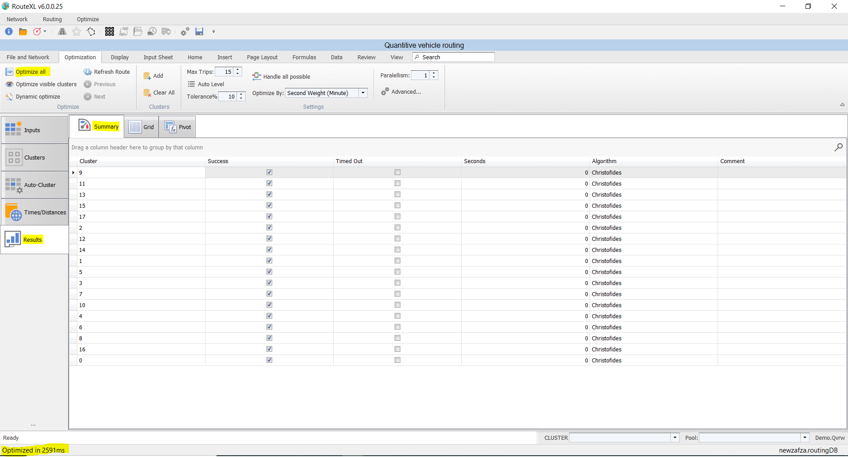This screenshot has height=457, width=848.
Task: Save with the blue floppy disk icon
Action: 199,31
